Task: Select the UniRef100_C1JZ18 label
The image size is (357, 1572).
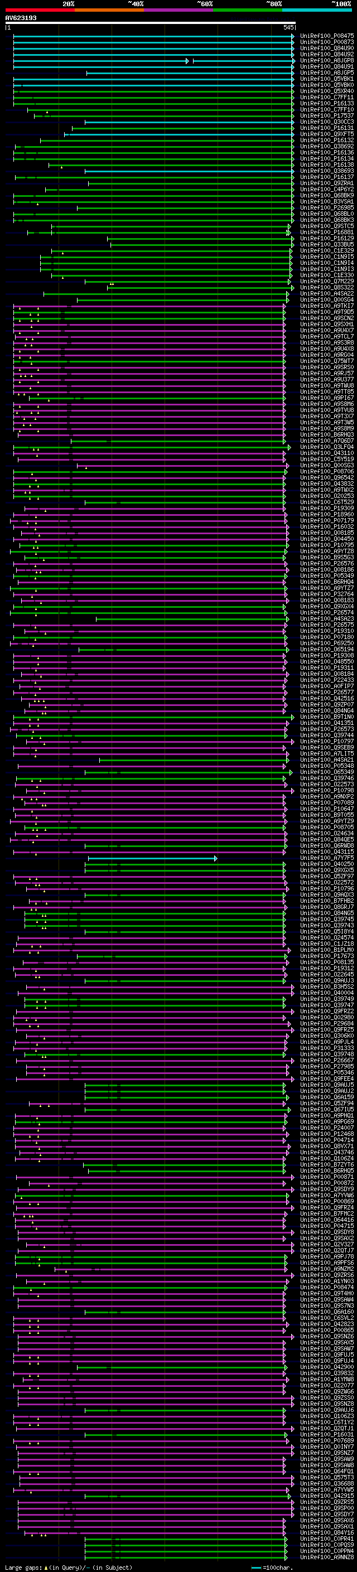Action: tap(326, 944)
